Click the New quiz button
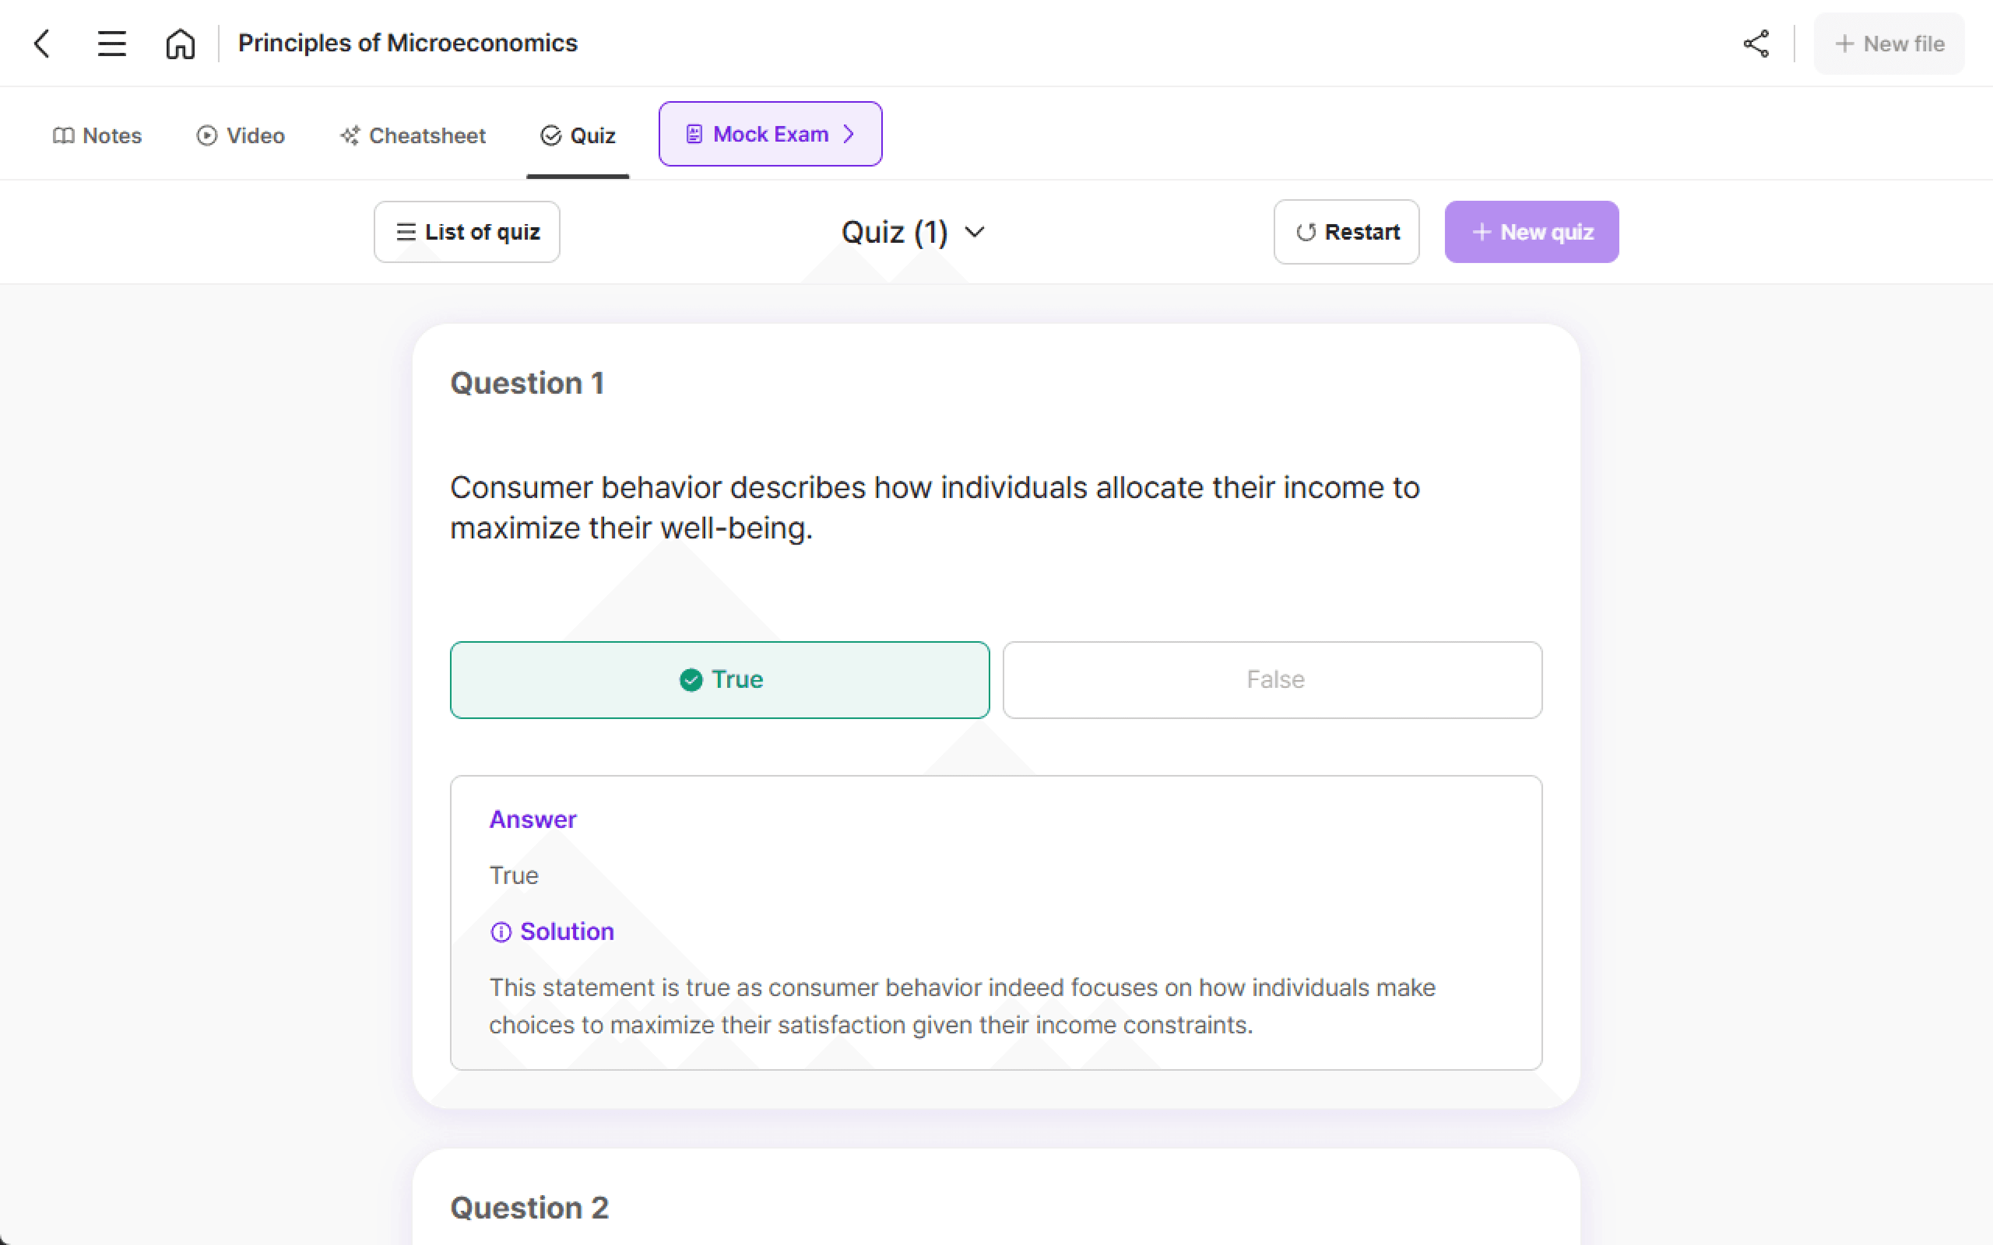 (1531, 231)
